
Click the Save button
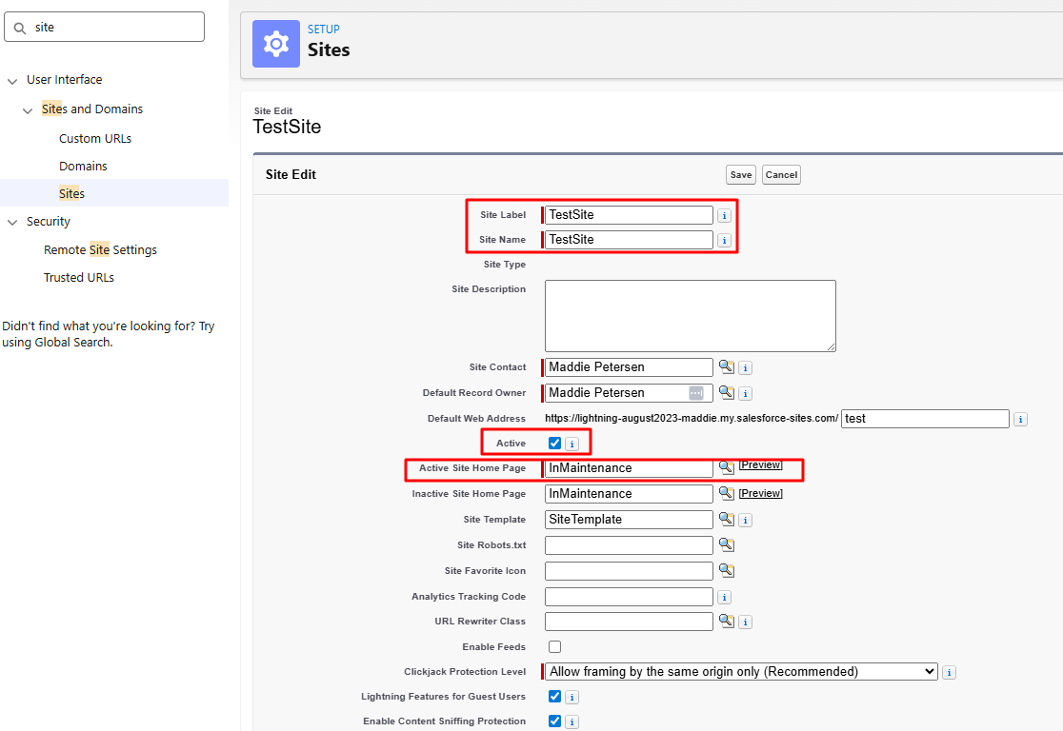pyautogui.click(x=741, y=175)
